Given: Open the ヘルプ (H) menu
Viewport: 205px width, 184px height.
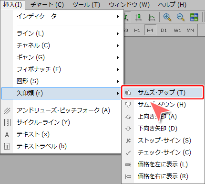Looking at the screenshot, I should click(172, 5).
